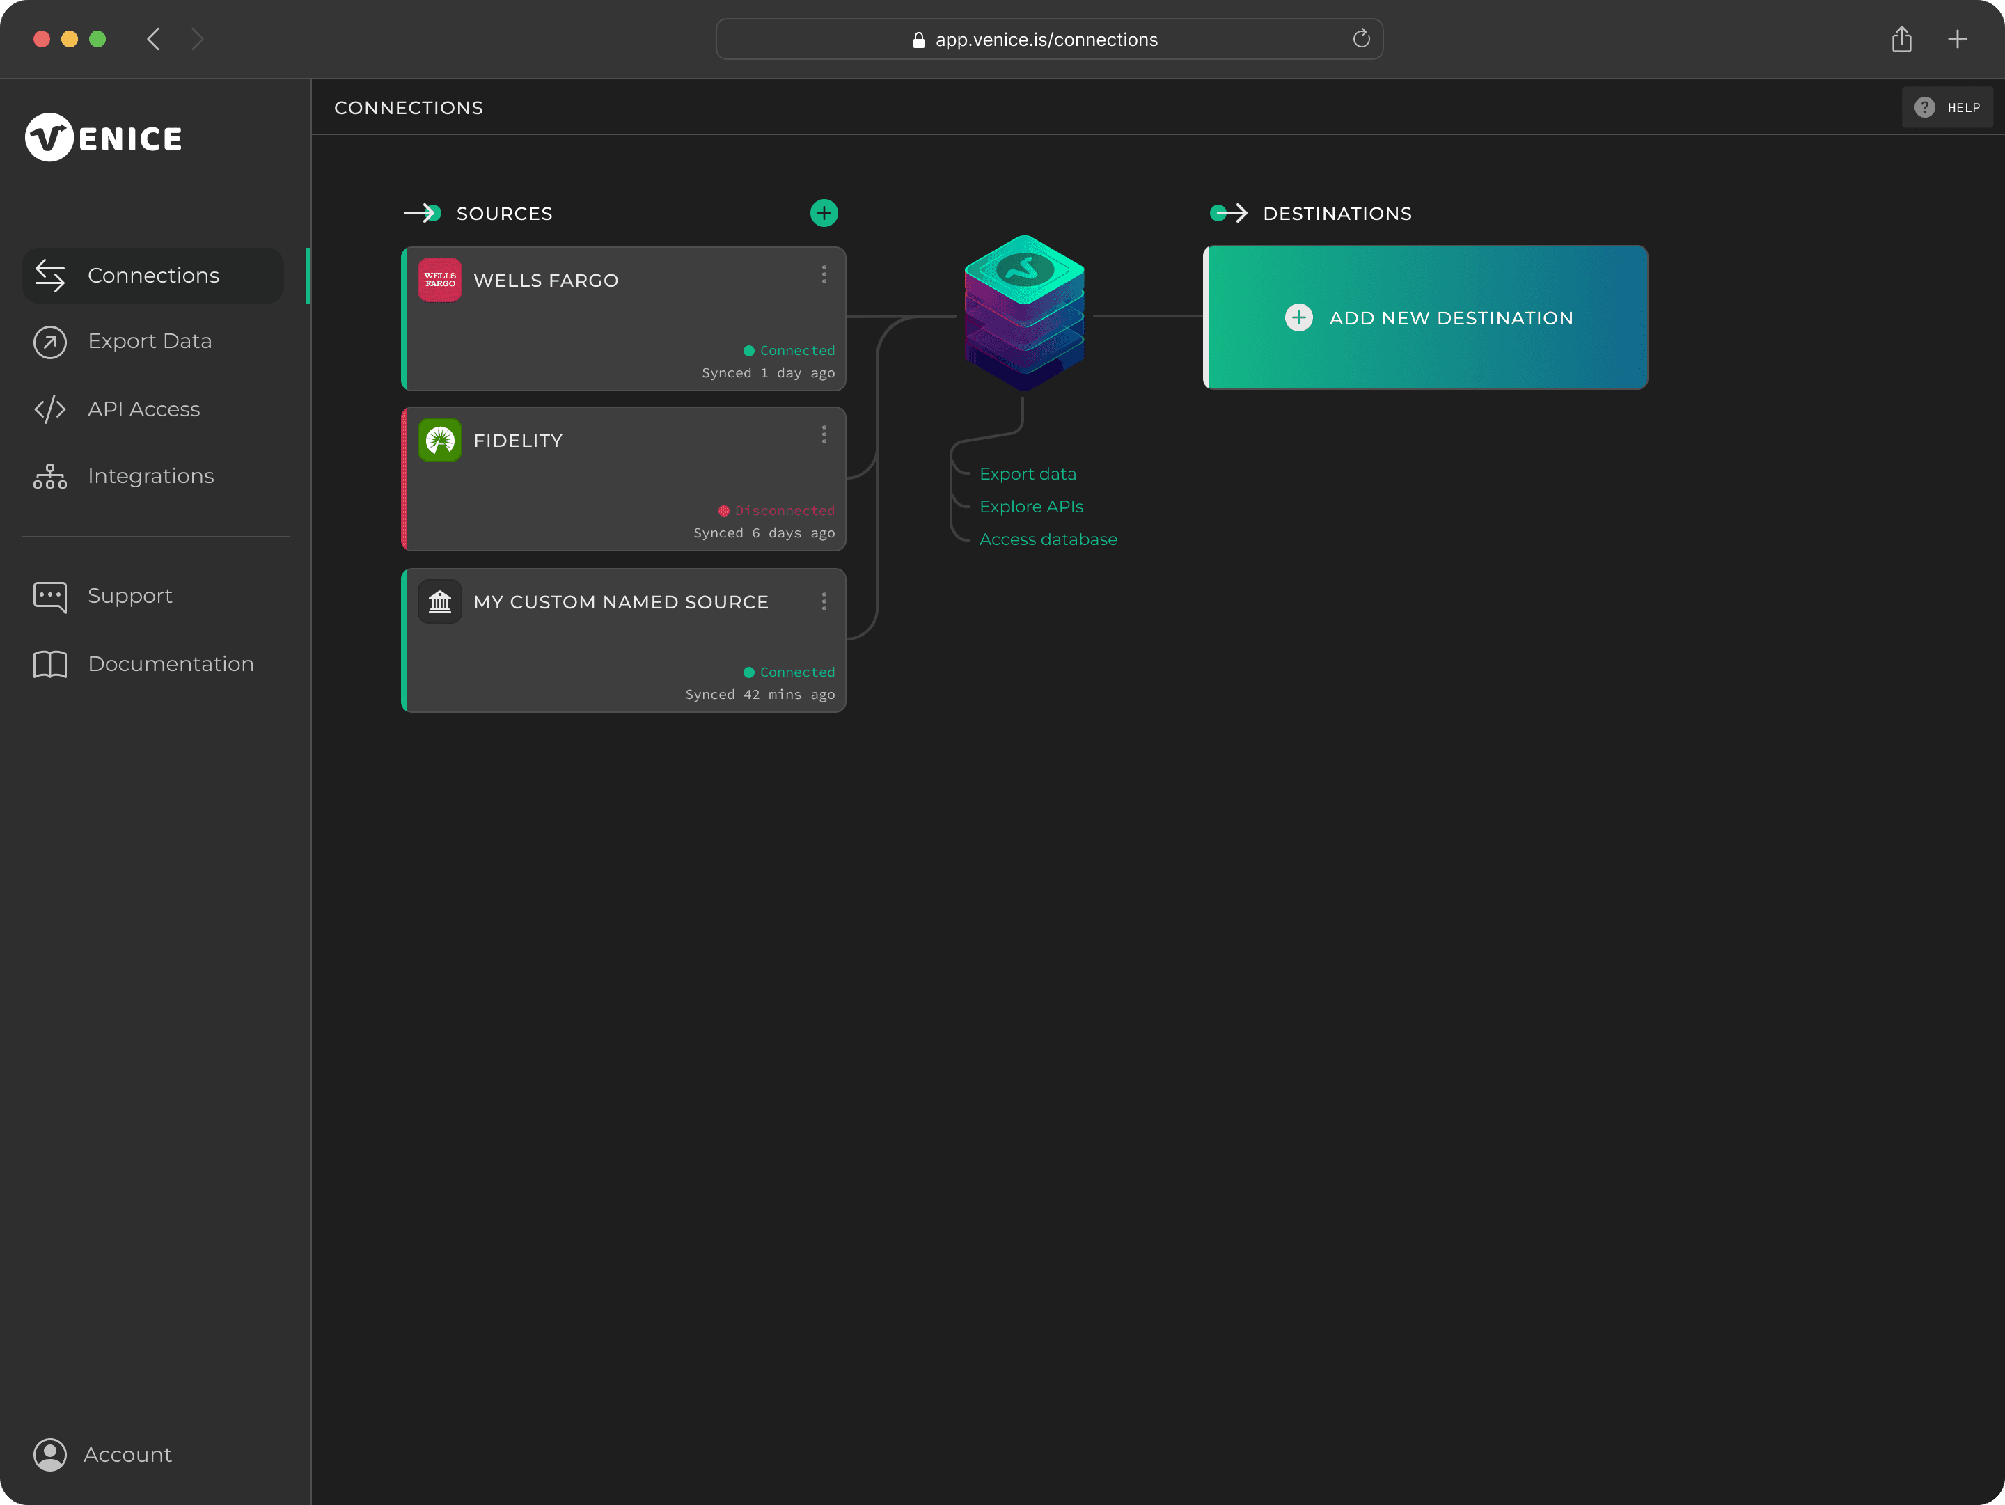The width and height of the screenshot is (2005, 1505).
Task: Follow the Export data link
Action: [x=1027, y=474]
